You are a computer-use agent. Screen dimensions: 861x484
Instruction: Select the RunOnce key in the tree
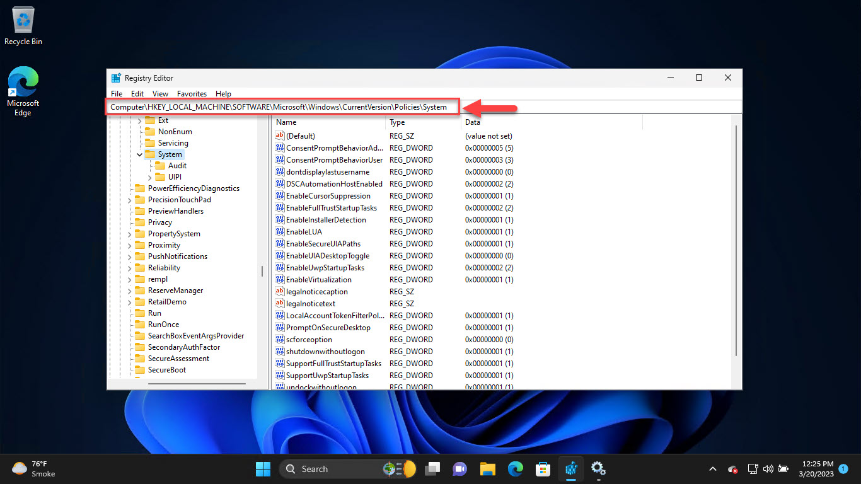click(x=164, y=325)
